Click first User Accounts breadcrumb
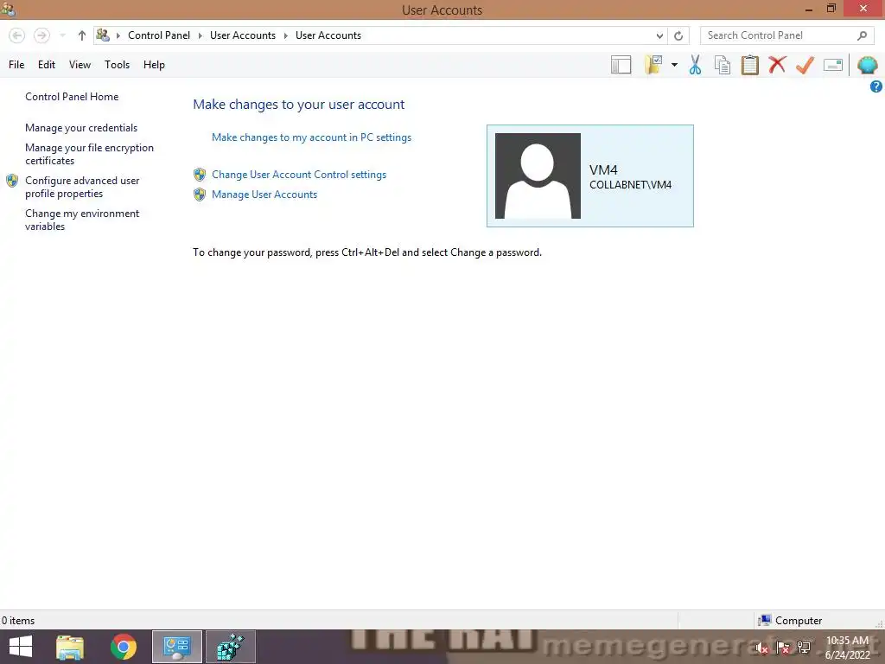The width and height of the screenshot is (885, 664). pyautogui.click(x=243, y=35)
